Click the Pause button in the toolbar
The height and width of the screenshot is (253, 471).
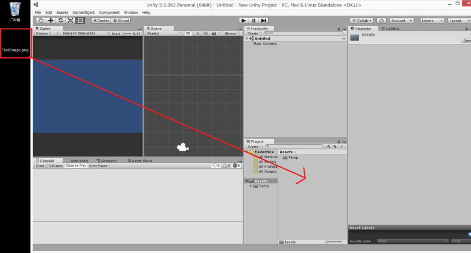[253, 20]
